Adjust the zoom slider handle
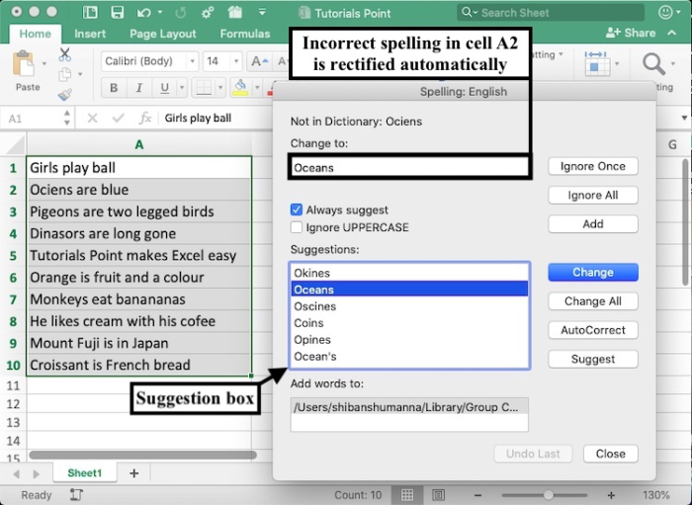The height and width of the screenshot is (505, 692). 548,495
